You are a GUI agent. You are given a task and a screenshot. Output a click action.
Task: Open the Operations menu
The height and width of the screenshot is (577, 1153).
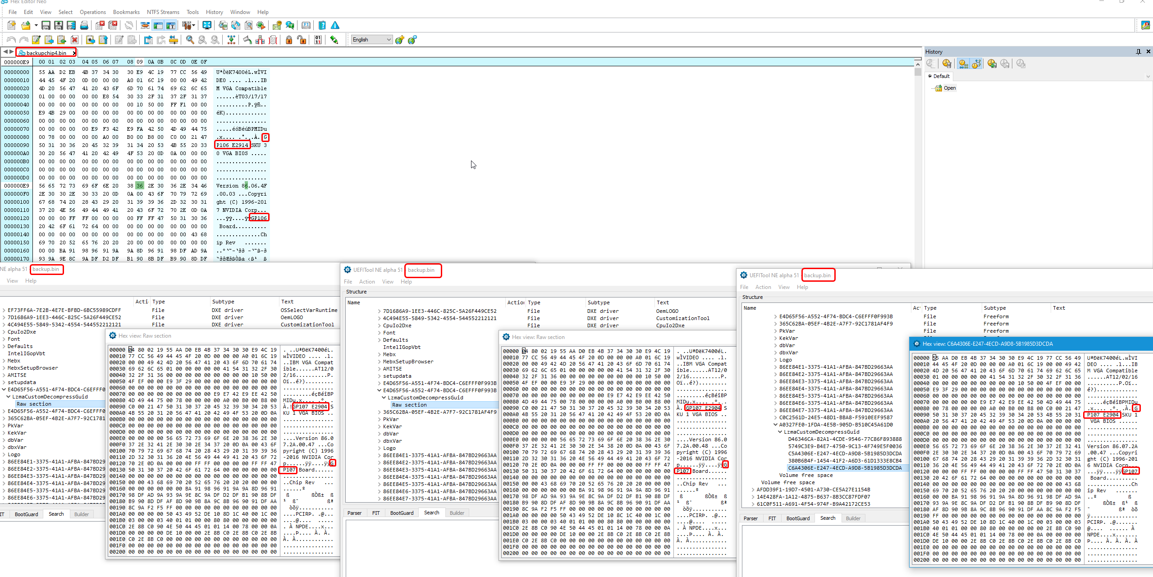93,12
